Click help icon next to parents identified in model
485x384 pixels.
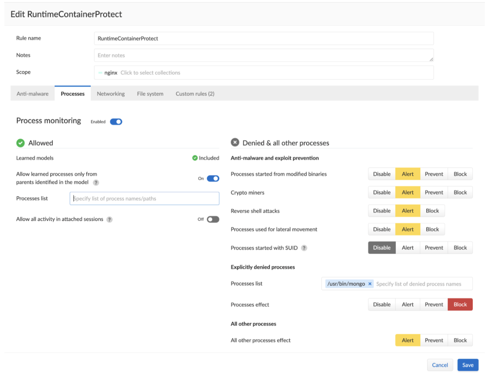(96, 182)
